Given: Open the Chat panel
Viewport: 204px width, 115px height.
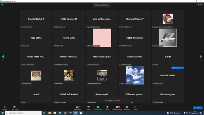Looking at the screenshot, I should point(89,108).
